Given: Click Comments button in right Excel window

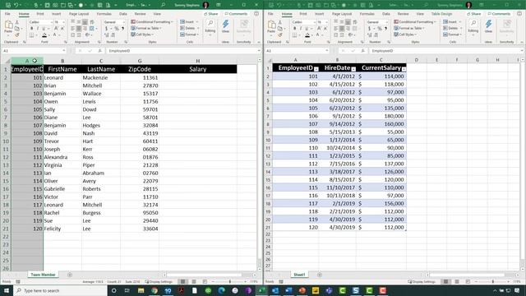Looking at the screenshot, I should (499, 14).
